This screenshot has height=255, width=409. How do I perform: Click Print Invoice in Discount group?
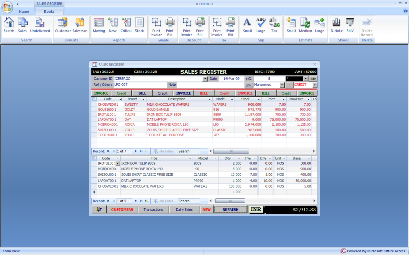(187, 27)
